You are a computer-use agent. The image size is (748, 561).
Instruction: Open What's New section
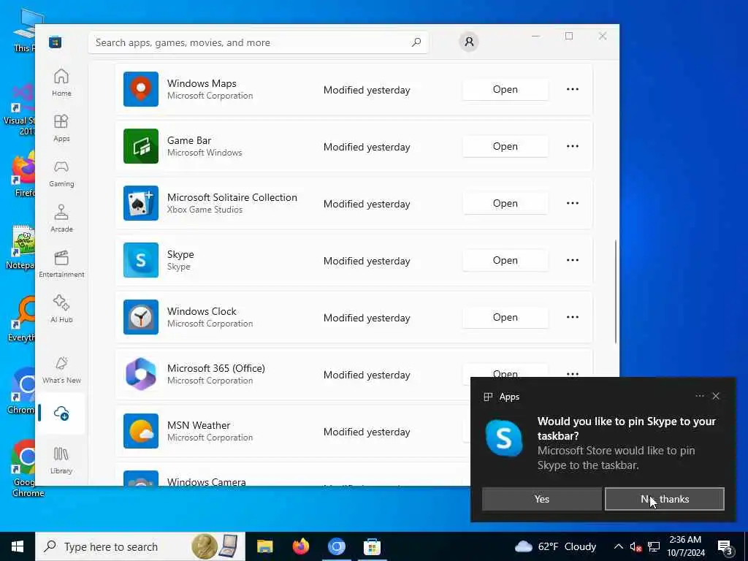[x=61, y=370]
